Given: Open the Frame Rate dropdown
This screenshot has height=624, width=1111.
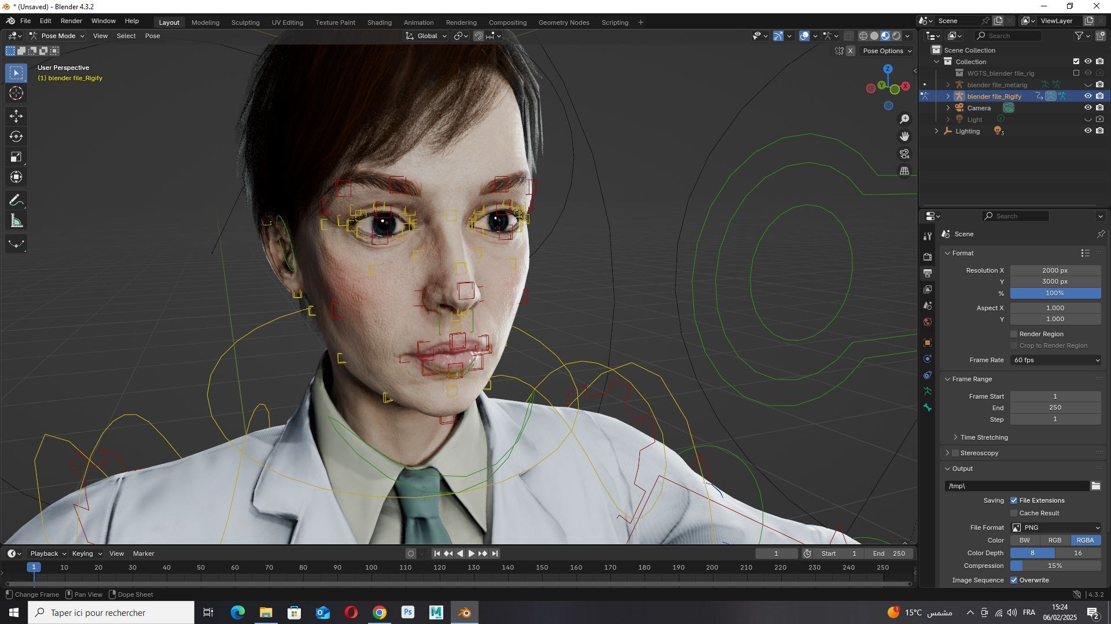Looking at the screenshot, I should click(x=1055, y=360).
